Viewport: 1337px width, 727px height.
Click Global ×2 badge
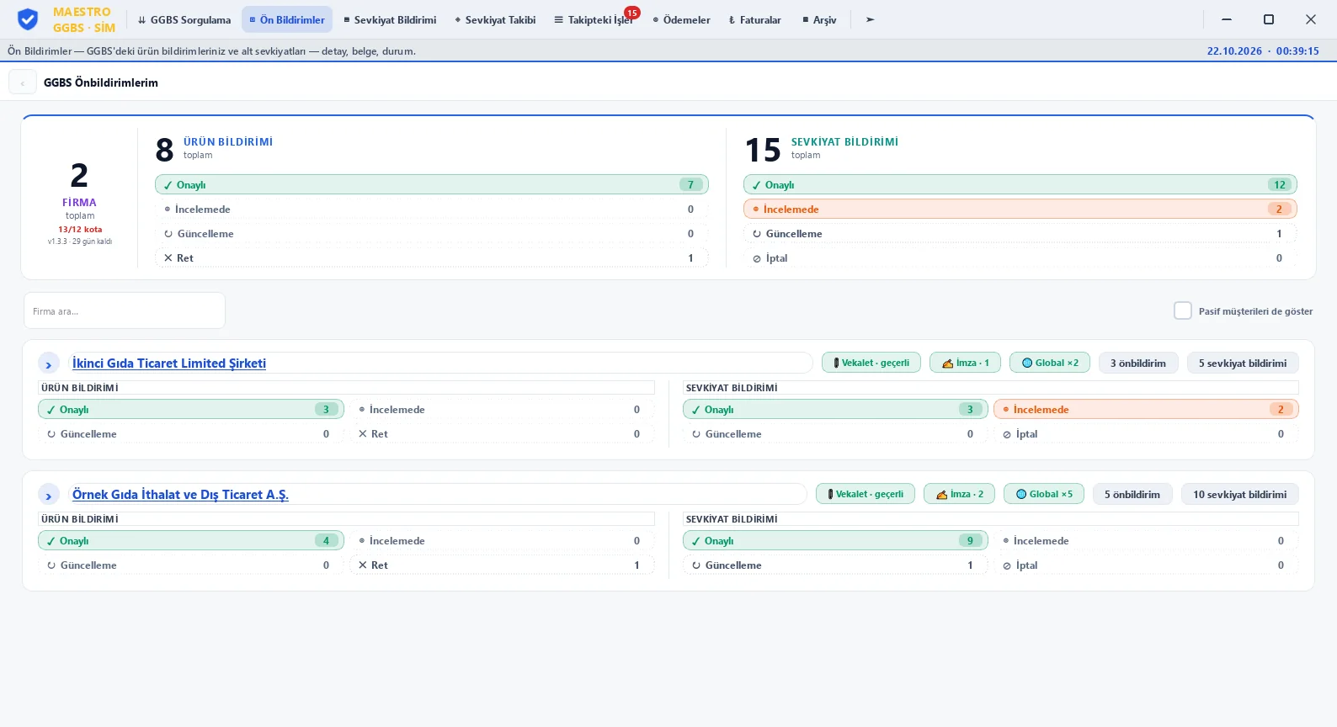coord(1050,363)
